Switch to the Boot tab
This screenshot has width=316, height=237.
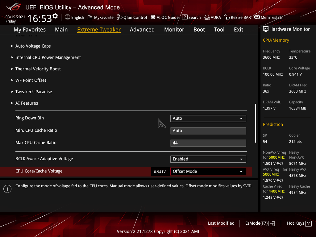tap(199, 30)
